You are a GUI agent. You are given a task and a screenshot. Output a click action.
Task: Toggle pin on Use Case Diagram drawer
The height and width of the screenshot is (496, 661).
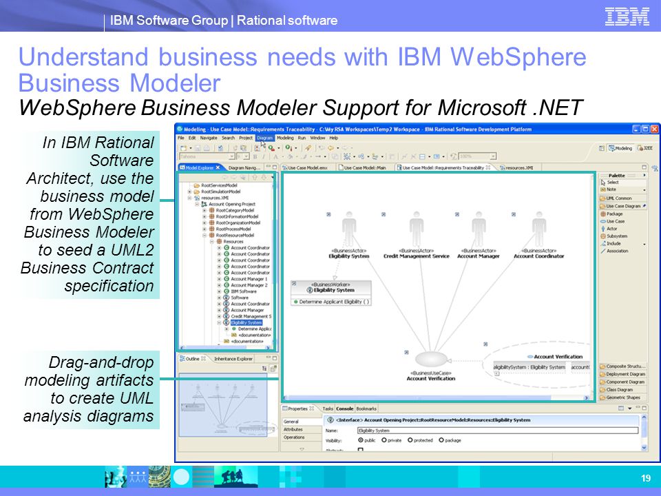click(x=644, y=206)
